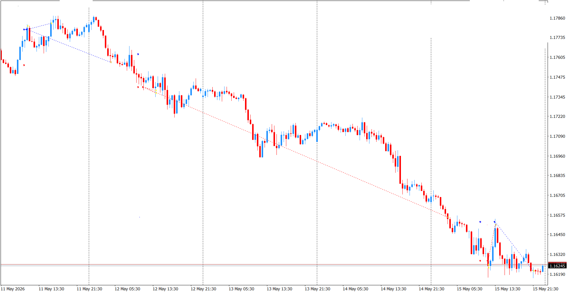This screenshot has width=569, height=293.
Task: Click the 1.17860 price scale label
Action: [x=557, y=18]
